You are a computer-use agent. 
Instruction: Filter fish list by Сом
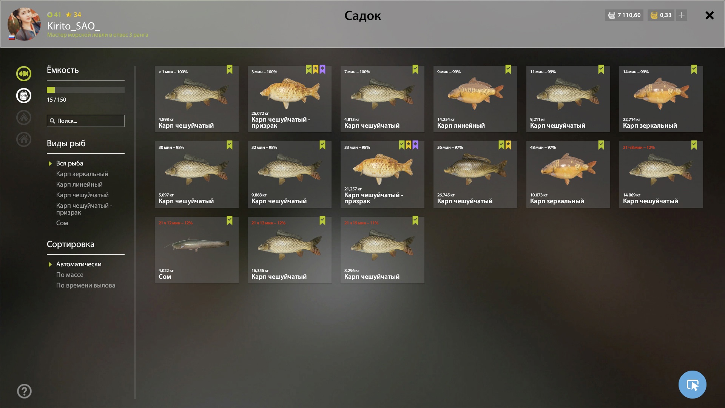(x=62, y=223)
